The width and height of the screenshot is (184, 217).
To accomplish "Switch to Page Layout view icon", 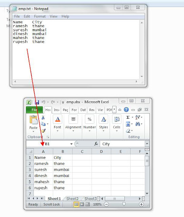I will pyautogui.click(x=82, y=204).
